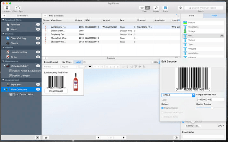Collapse the Business section

3,34
